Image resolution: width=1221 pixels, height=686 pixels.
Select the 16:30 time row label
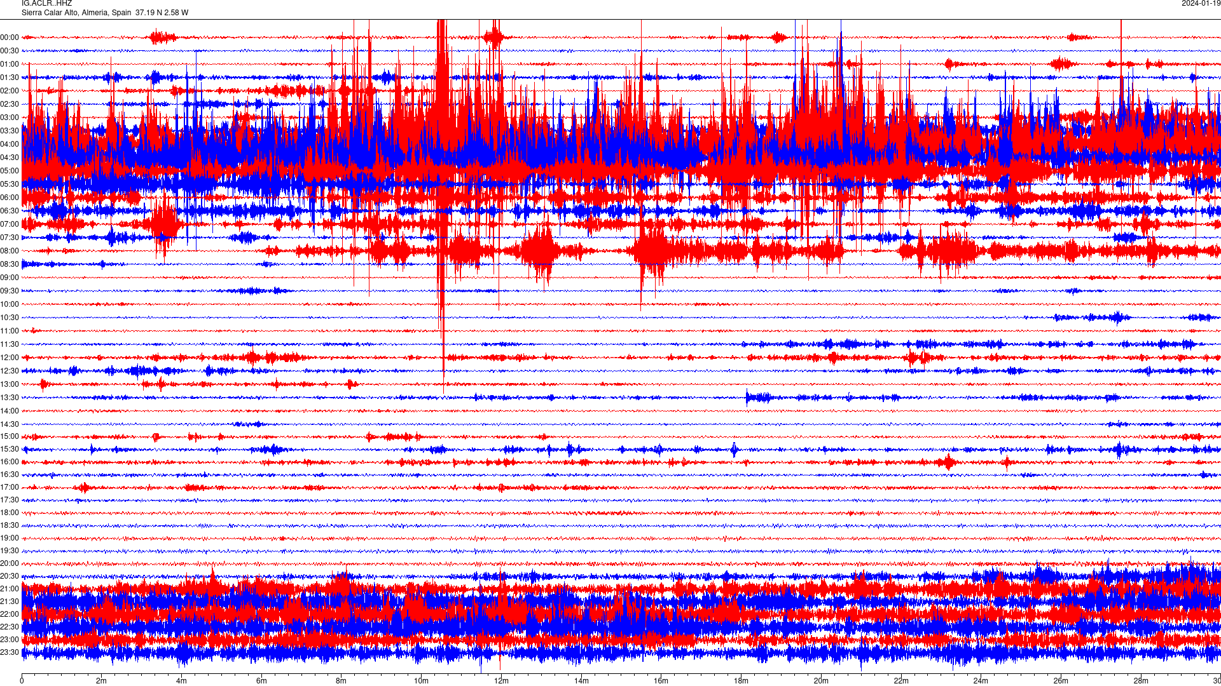10,474
